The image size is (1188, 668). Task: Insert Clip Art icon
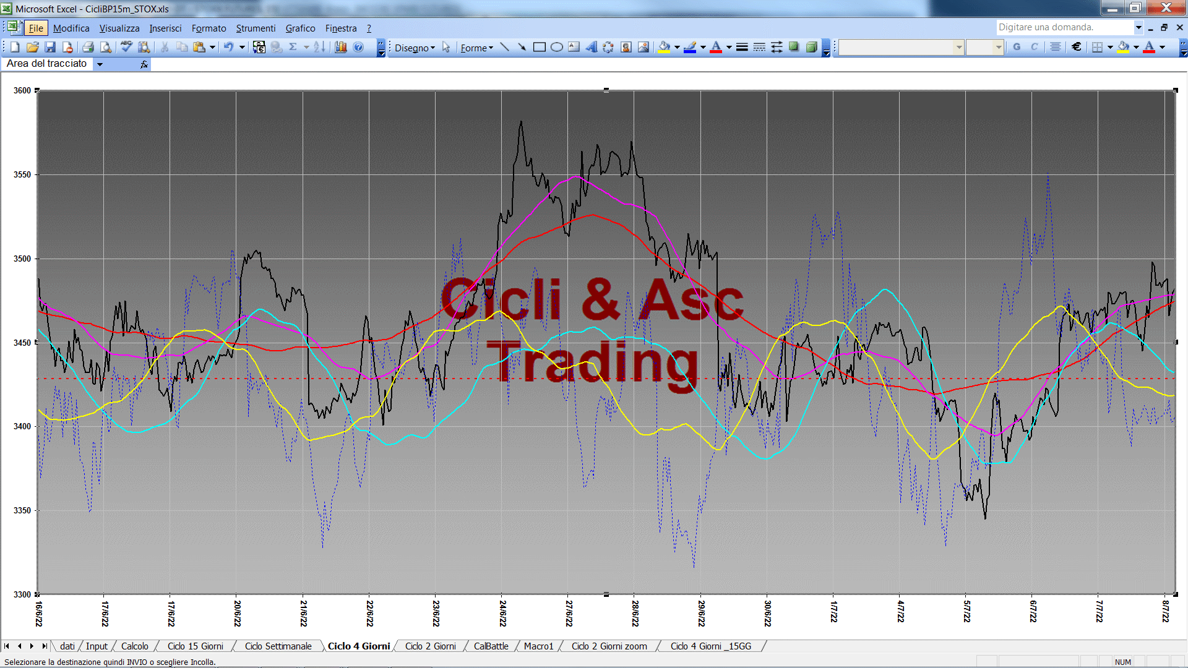(x=626, y=48)
